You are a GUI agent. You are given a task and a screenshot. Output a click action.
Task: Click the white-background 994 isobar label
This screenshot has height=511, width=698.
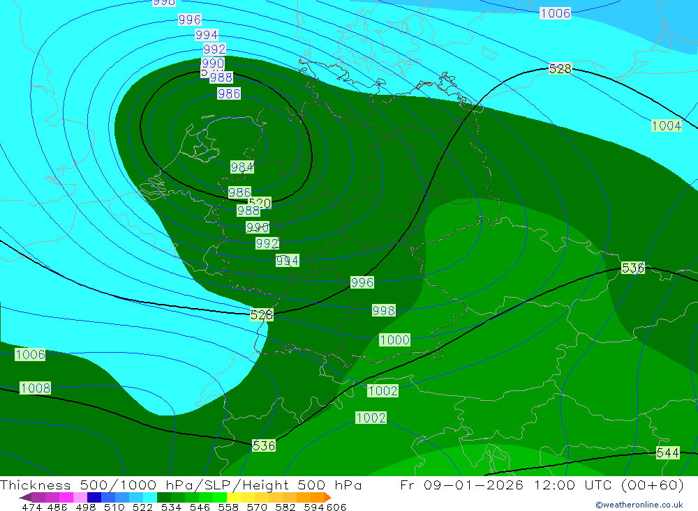207,35
